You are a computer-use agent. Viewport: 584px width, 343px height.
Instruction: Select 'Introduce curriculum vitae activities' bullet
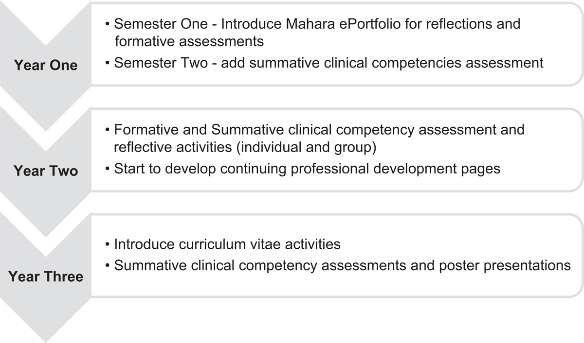tap(223, 244)
